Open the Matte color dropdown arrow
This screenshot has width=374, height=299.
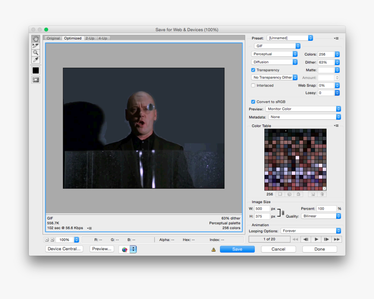tap(337, 70)
